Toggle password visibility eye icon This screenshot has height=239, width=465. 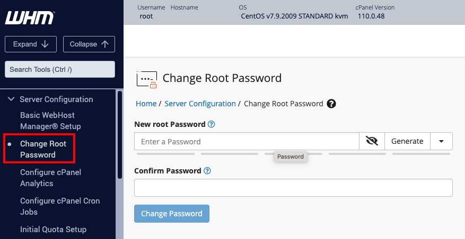pos(372,141)
